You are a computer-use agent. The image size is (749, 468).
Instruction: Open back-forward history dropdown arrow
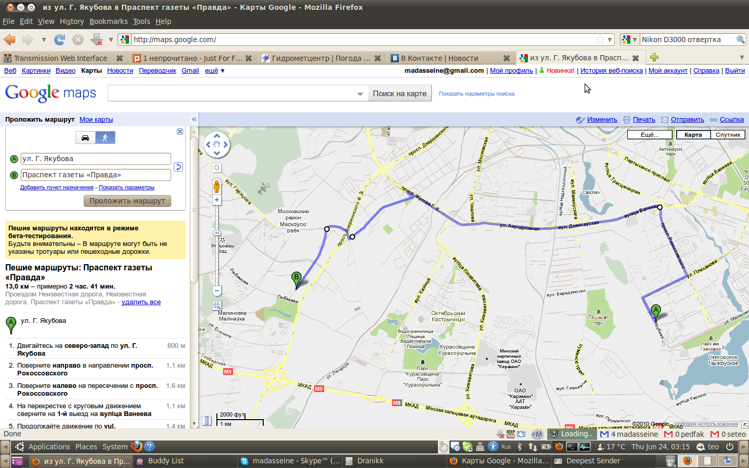coord(44,40)
